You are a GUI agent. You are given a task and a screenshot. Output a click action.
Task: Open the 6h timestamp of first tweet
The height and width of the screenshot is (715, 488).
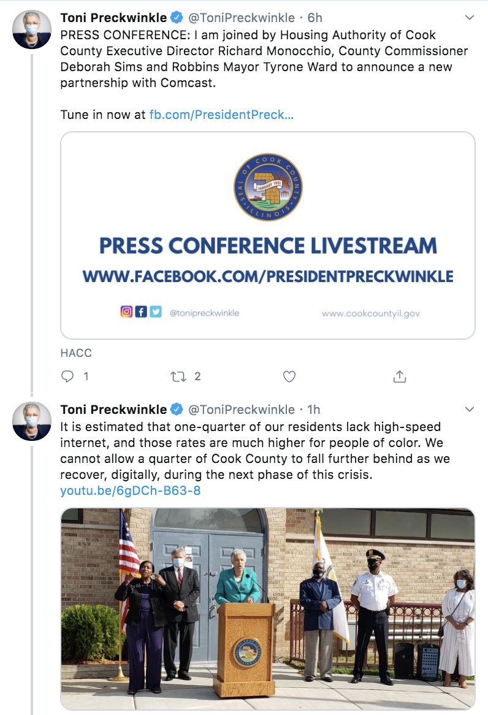[x=315, y=18]
